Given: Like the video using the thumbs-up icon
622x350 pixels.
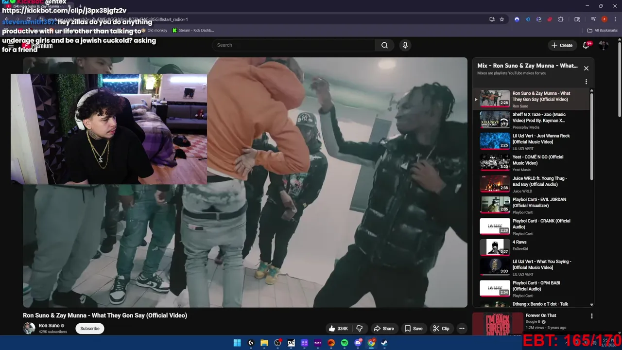Looking at the screenshot, I should (332, 329).
